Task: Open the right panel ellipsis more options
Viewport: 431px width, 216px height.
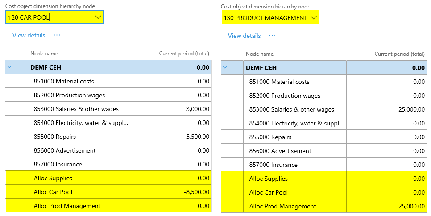Action: pos(272,36)
